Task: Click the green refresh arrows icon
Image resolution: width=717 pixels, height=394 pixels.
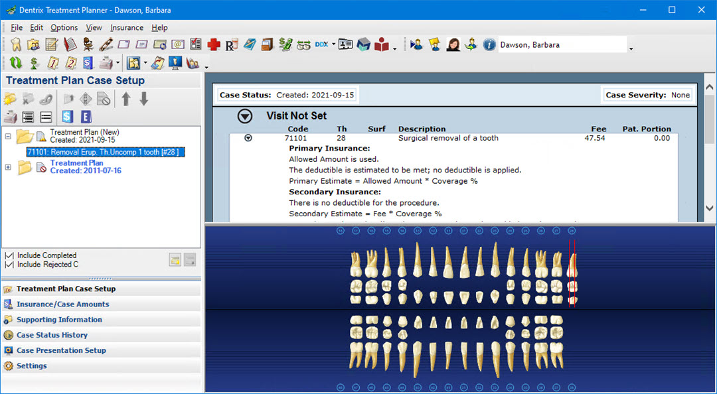Action: click(x=16, y=63)
